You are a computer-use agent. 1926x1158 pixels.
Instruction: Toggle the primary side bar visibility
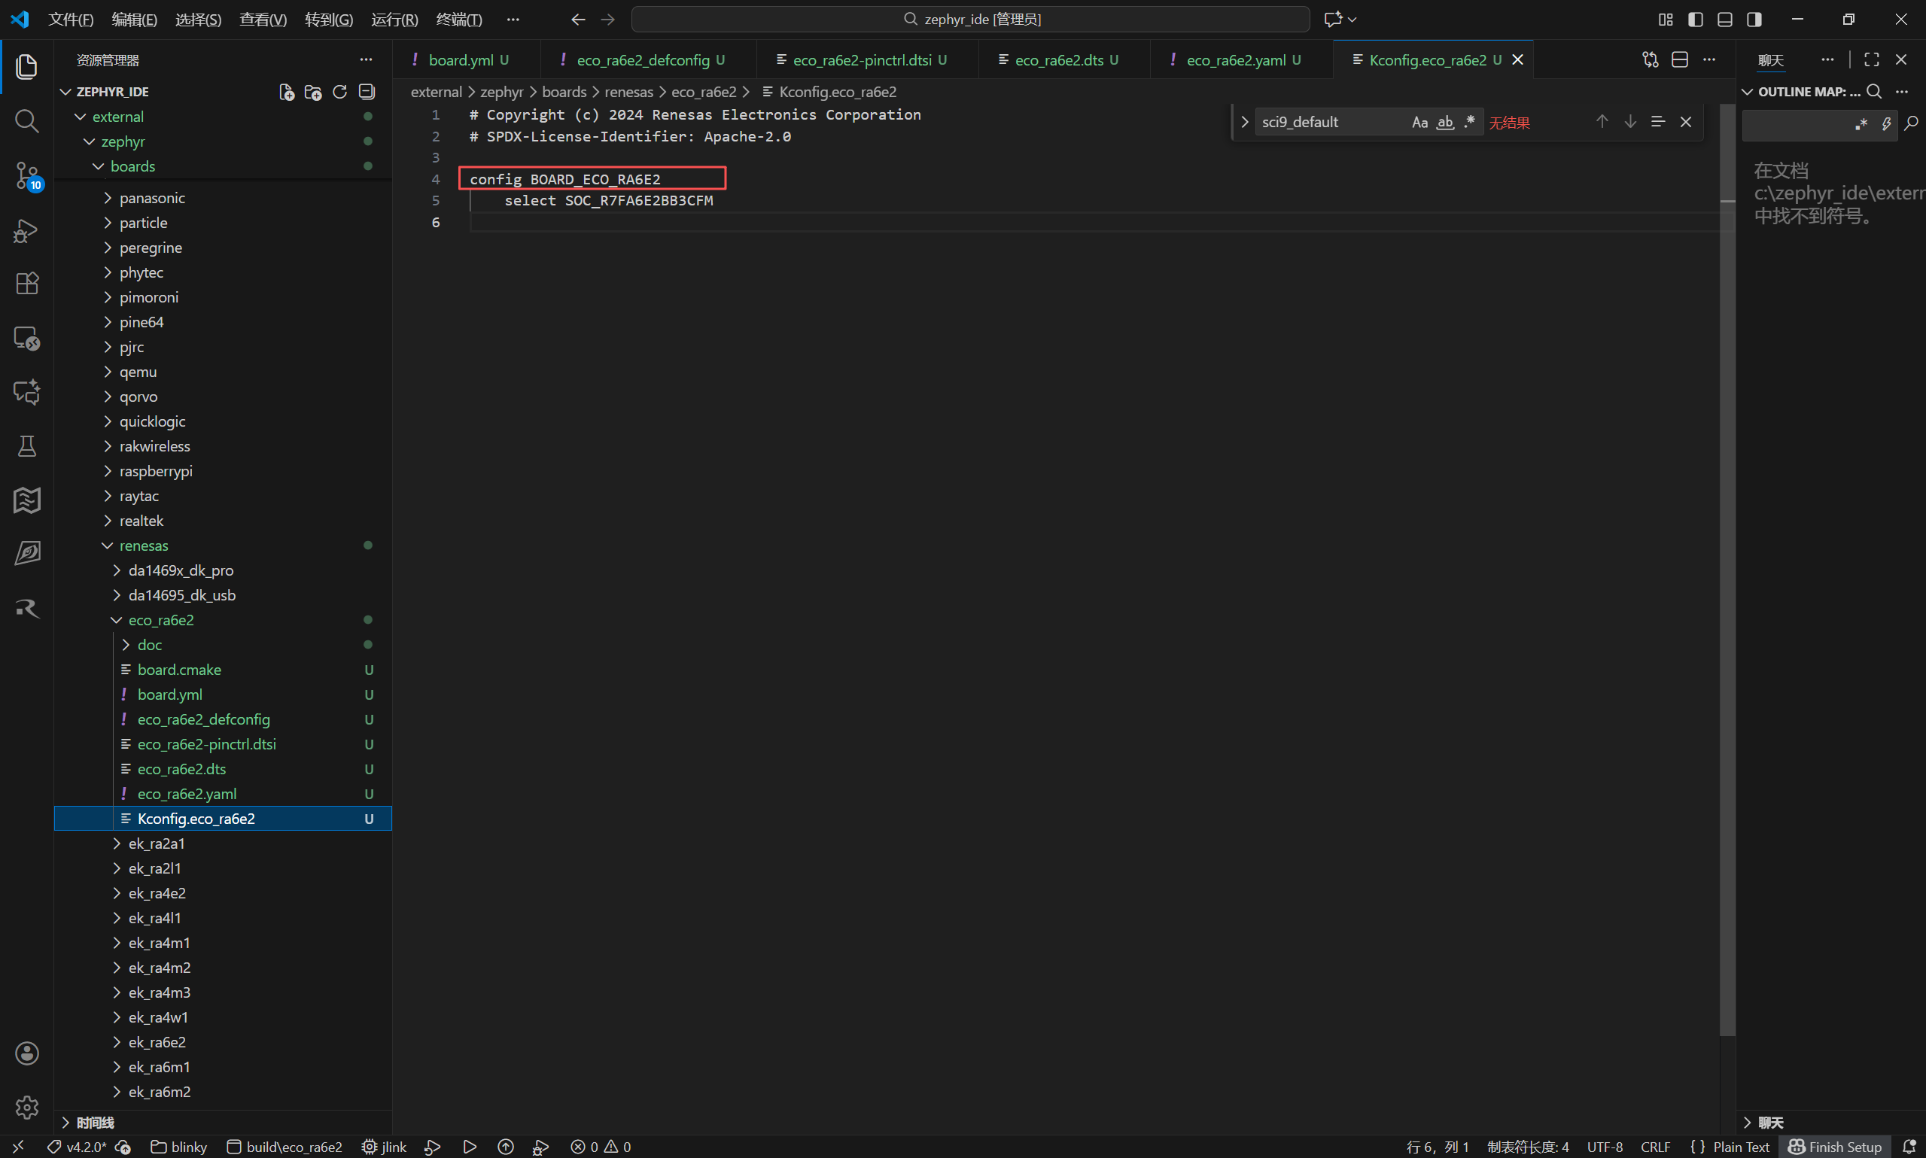(1695, 20)
